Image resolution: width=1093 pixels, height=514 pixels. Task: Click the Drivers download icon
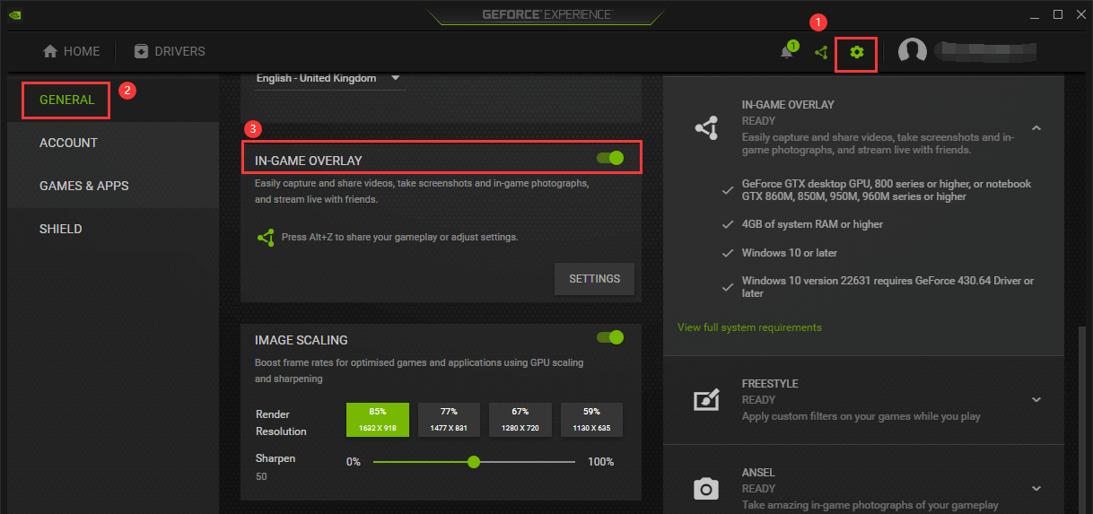141,51
